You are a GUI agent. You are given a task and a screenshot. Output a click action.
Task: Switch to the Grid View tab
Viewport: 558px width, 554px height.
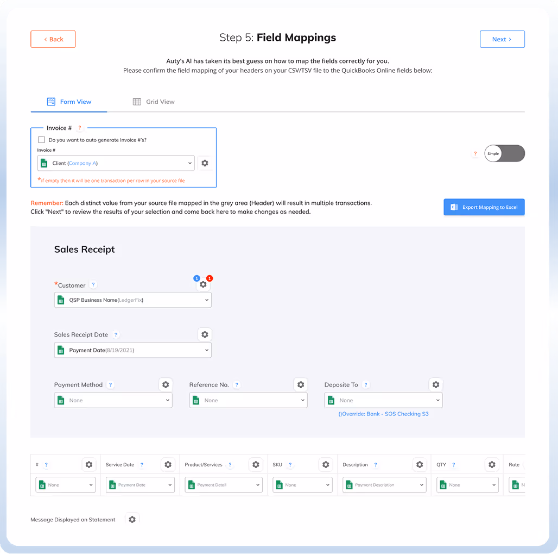[154, 102]
